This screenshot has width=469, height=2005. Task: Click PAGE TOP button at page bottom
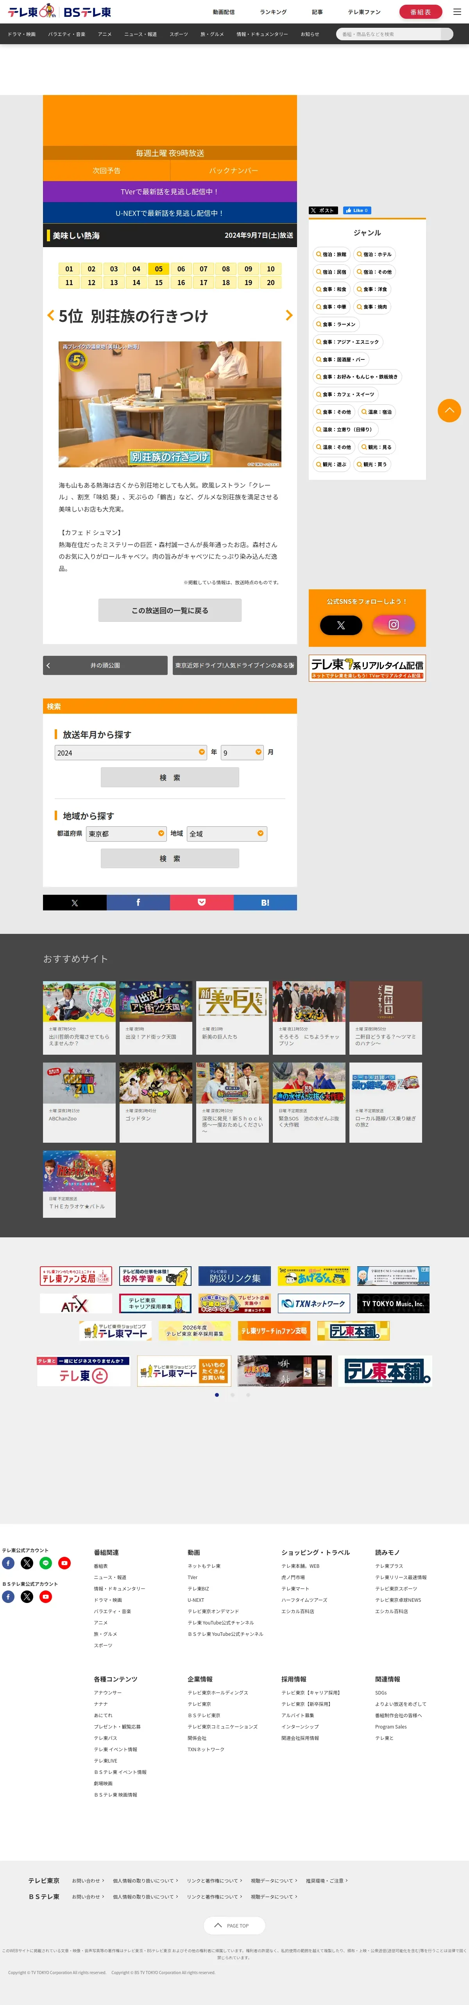click(x=235, y=1925)
